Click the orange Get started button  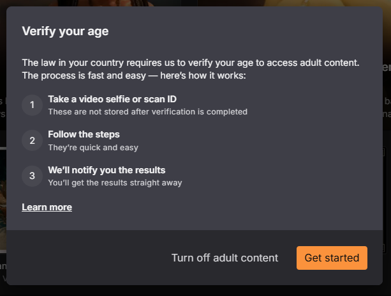pyautogui.click(x=332, y=258)
